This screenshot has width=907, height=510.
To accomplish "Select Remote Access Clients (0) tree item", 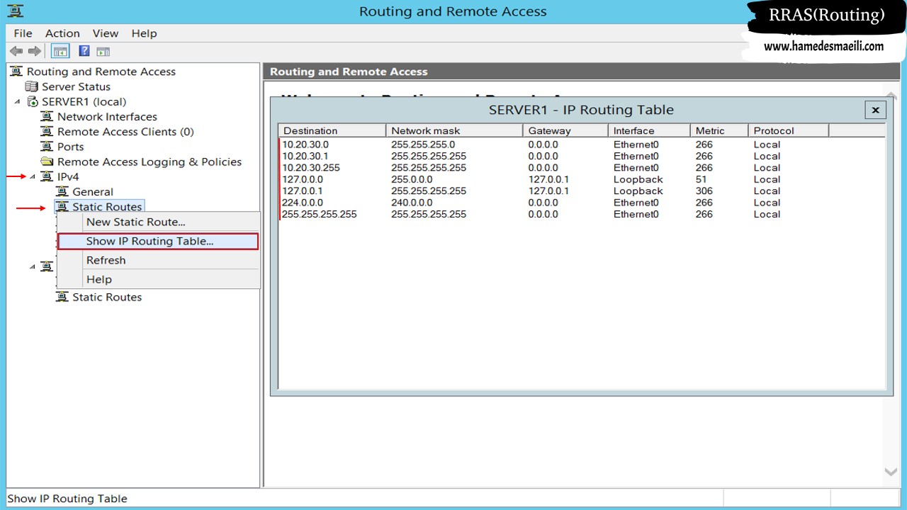I will [125, 131].
